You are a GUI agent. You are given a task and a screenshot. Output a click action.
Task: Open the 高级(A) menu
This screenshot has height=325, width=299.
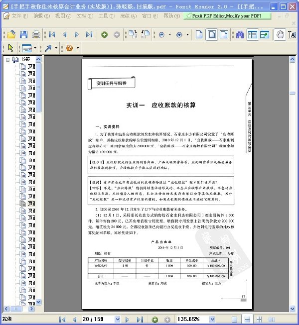pos(129,16)
